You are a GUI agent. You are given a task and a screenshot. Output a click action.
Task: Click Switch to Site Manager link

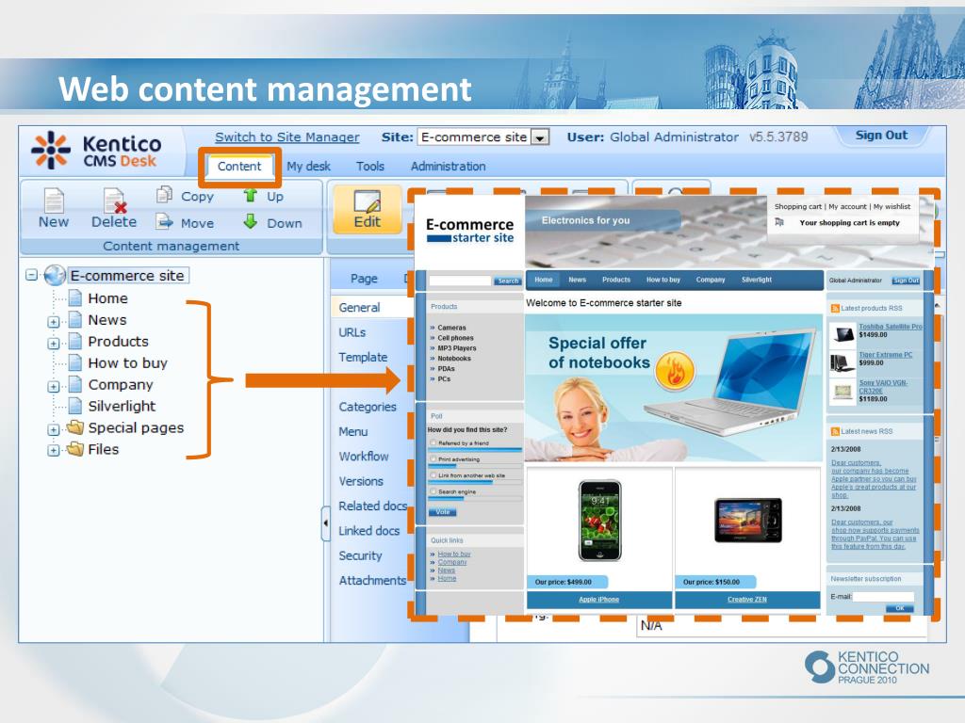click(286, 137)
